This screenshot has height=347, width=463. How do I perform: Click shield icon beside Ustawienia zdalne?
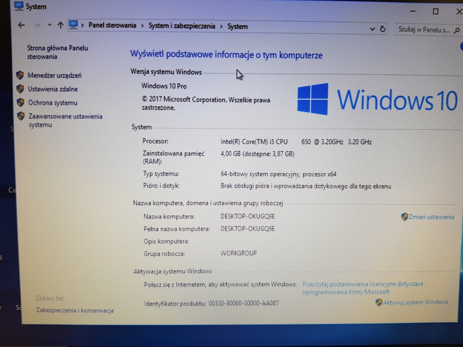[x=20, y=89]
